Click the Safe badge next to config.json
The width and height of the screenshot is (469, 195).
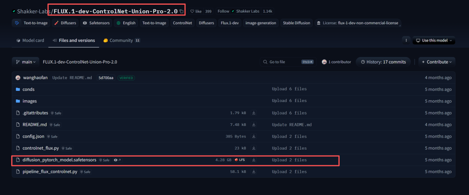[x=53, y=137]
